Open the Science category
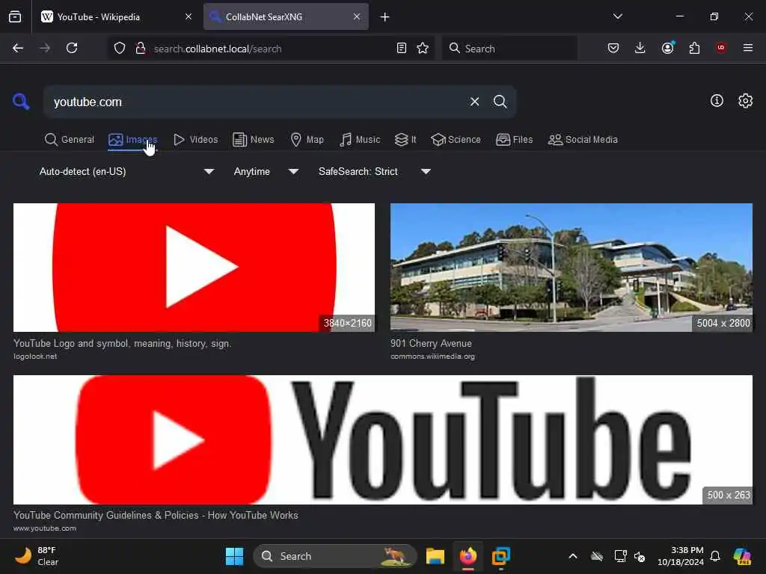The image size is (766, 574). click(x=456, y=140)
